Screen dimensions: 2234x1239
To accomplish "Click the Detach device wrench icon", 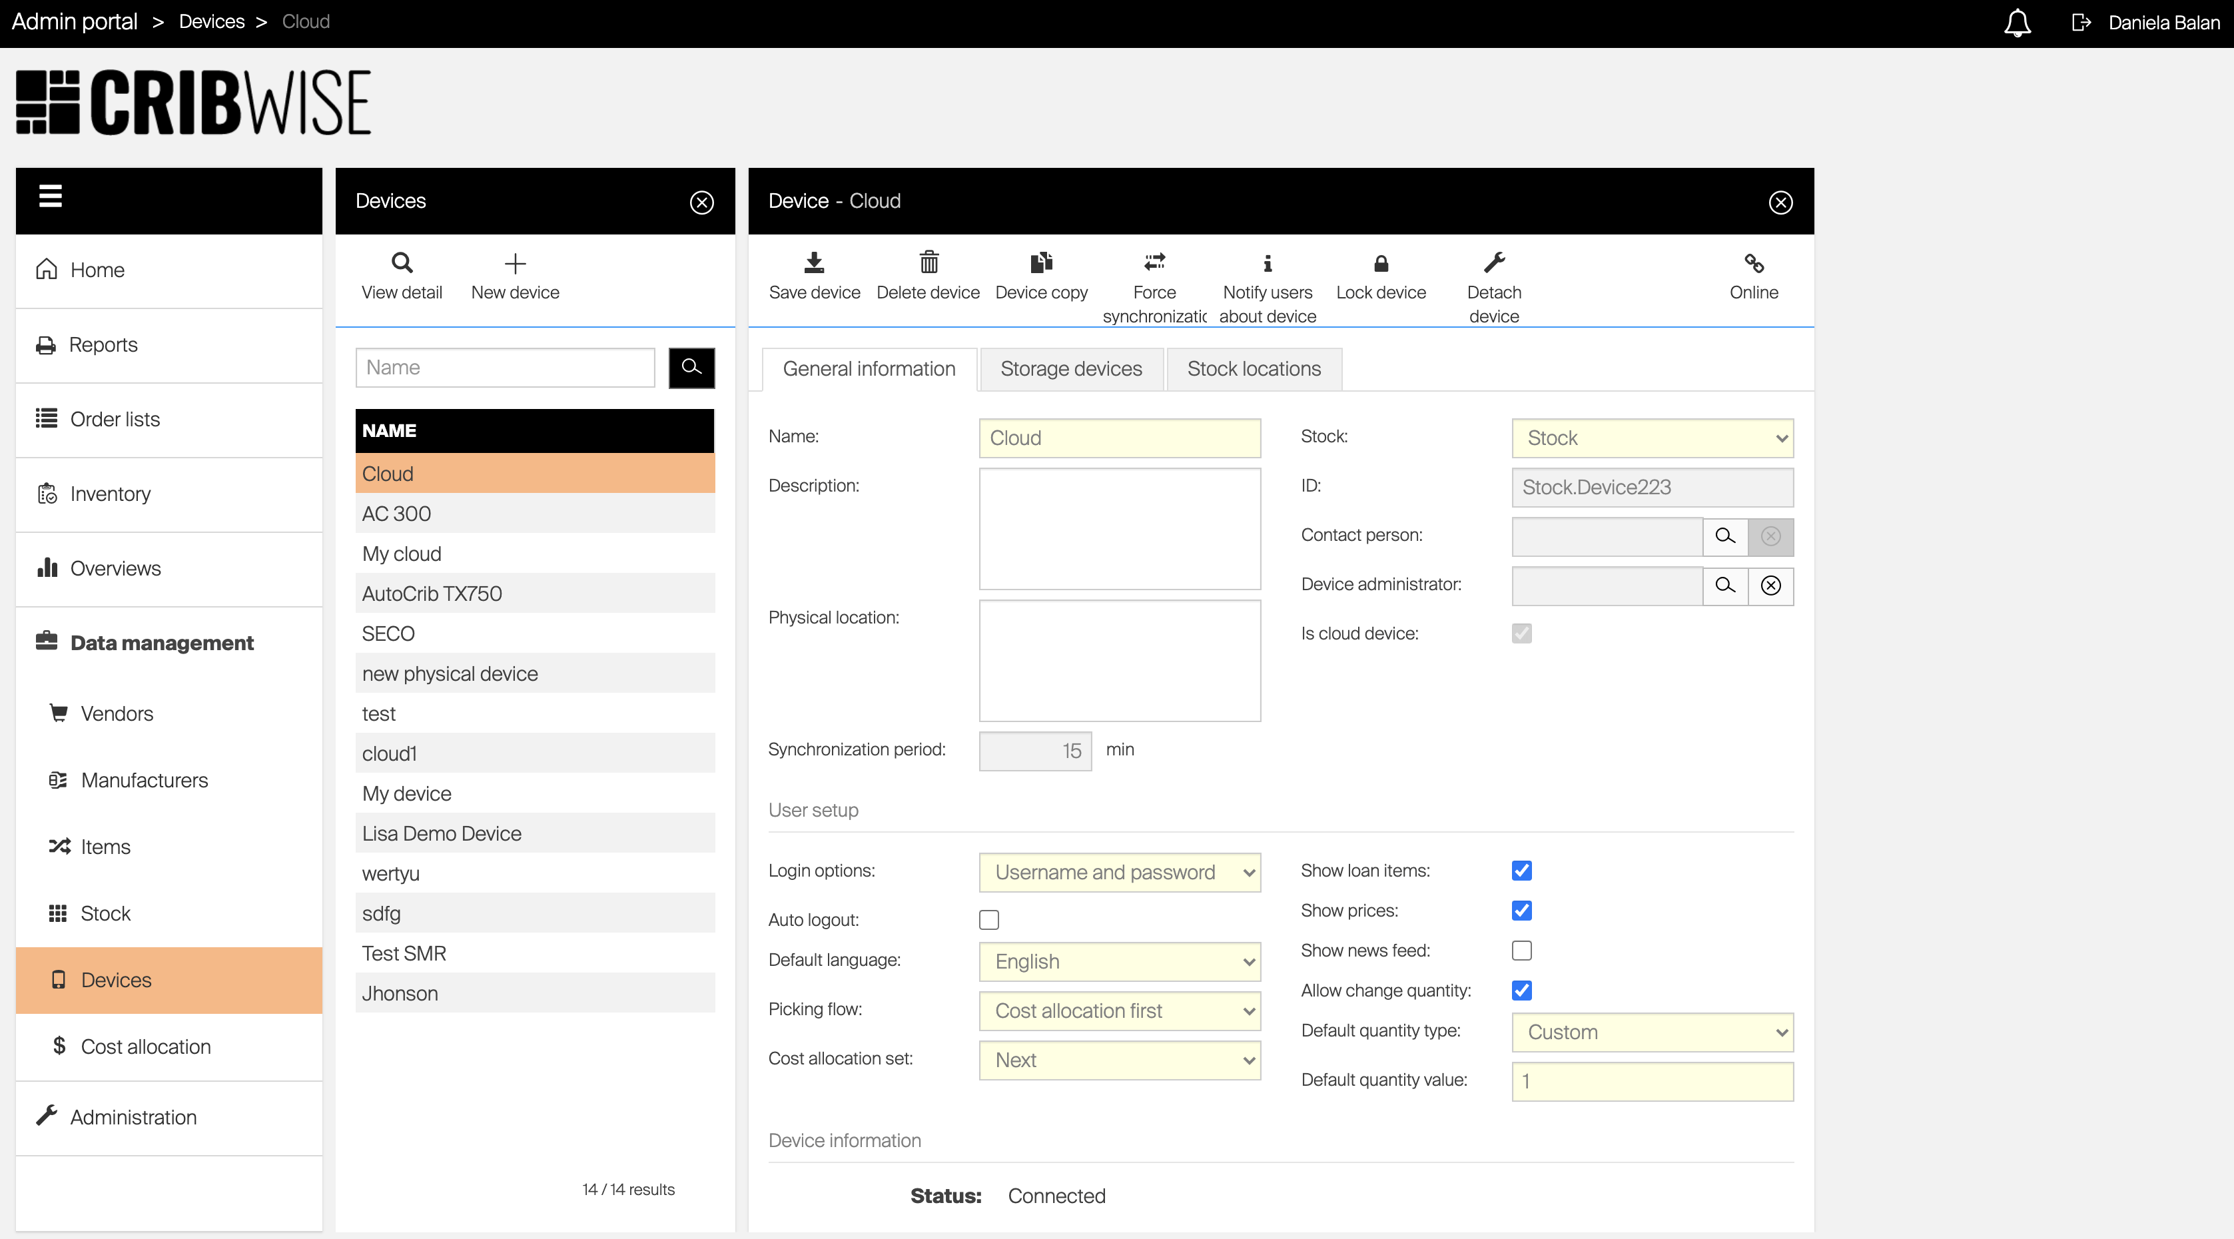I will pyautogui.click(x=1493, y=262).
